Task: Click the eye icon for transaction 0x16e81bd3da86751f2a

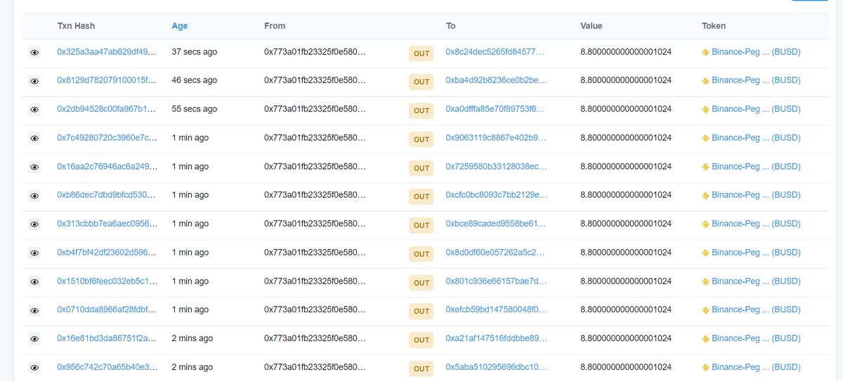Action: tap(34, 340)
